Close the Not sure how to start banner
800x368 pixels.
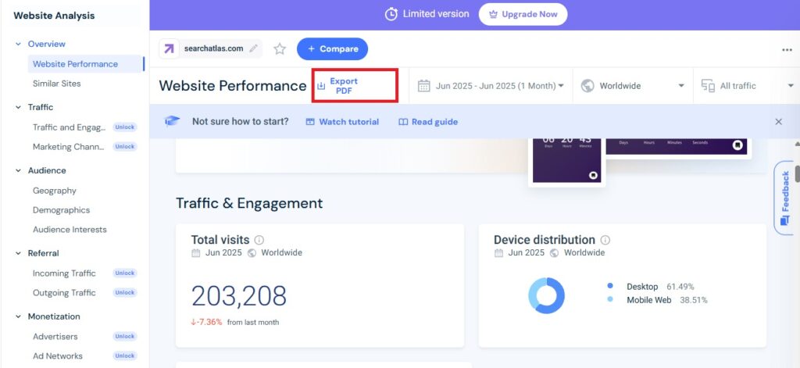click(779, 121)
